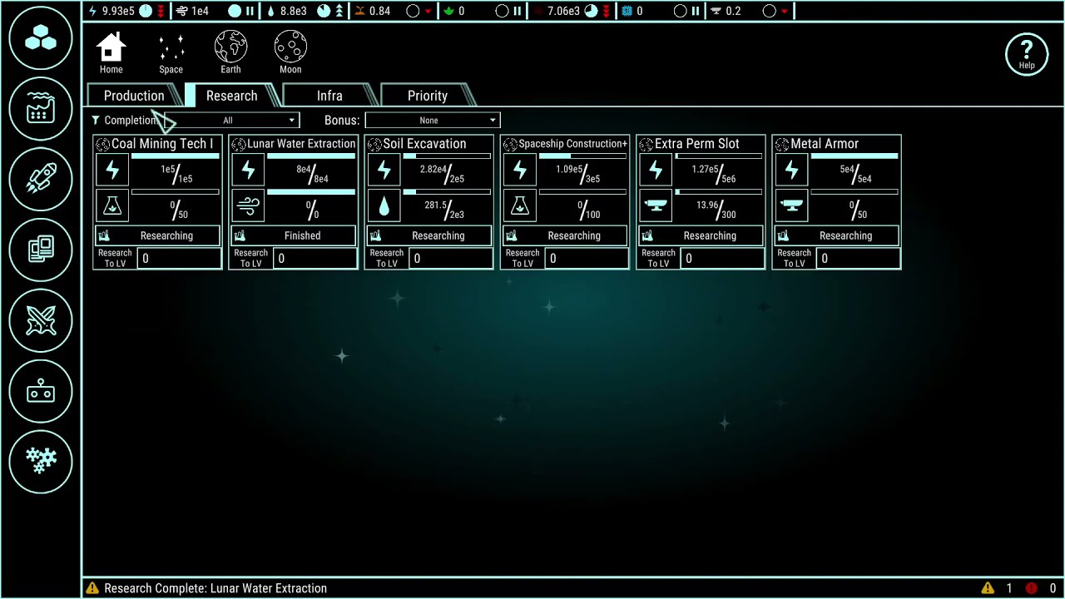This screenshot has width=1065, height=599.
Task: Click the anvil metal resource icon in top bar
Action: point(716,11)
